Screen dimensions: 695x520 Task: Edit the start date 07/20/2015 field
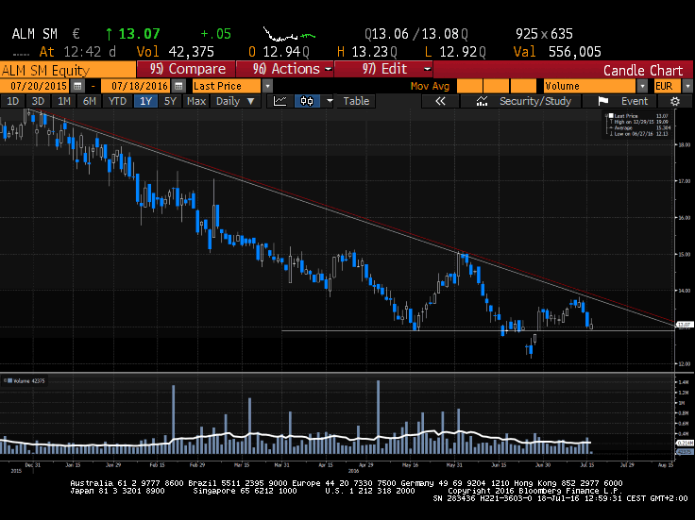tap(36, 86)
